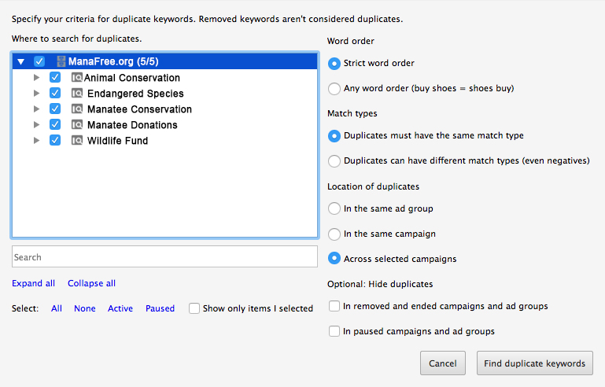Screen dimensions: 605x387
Task: Click the Manatee Donations campaign icon
Action: pos(77,124)
